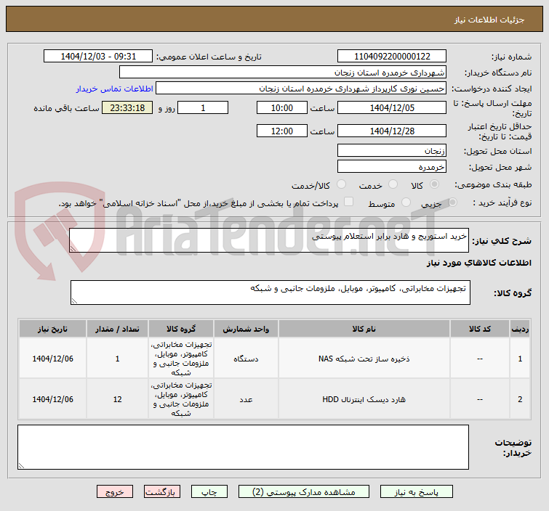The height and width of the screenshot is (511, 549).
Task: Click the شهر محل تحویل field خرمدره
Action: pos(392,166)
